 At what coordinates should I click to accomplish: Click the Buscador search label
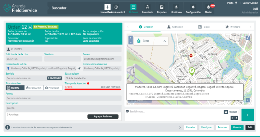(x=59, y=8)
